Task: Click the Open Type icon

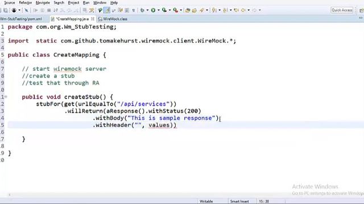Action: [x=195, y=10]
